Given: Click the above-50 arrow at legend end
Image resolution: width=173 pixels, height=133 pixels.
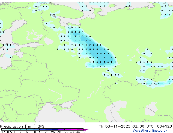Looking at the screenshot, I should coord(87,129).
